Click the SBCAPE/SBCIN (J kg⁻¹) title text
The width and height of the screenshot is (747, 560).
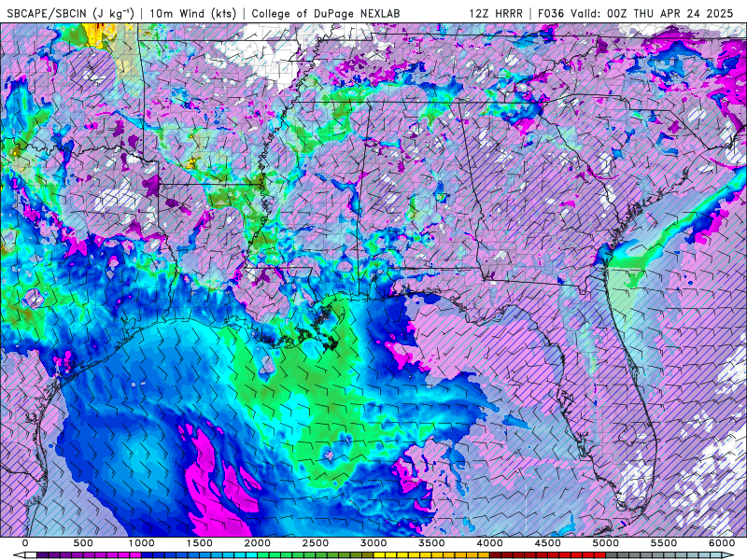tap(71, 13)
